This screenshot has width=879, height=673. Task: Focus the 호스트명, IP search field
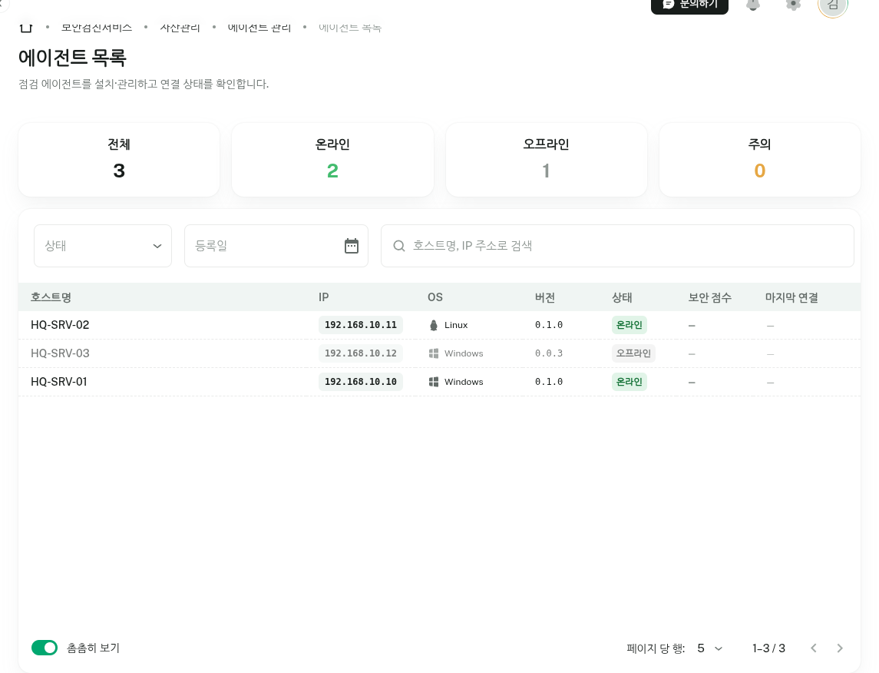(617, 246)
